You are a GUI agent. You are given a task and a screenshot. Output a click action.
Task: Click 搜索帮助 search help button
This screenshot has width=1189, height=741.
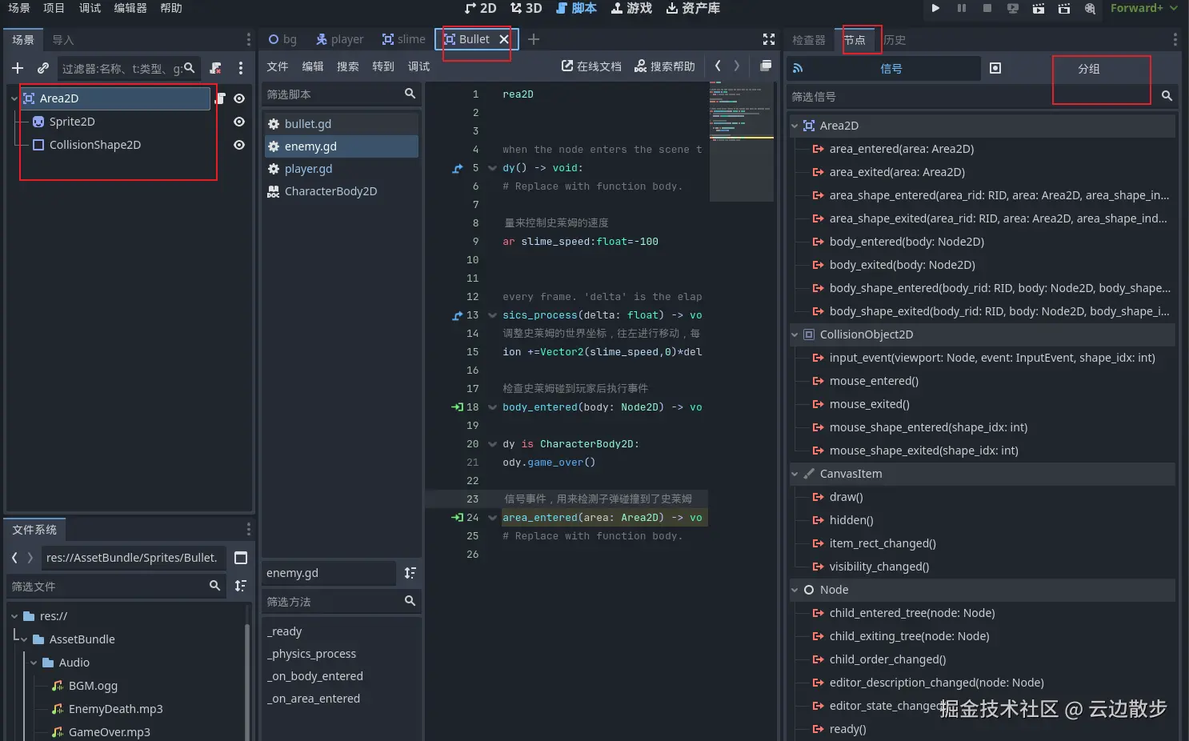click(665, 66)
